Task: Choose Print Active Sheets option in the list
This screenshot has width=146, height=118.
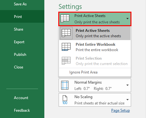Action: point(95,33)
